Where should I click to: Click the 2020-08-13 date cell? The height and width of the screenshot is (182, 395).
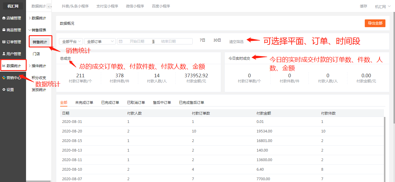point(72,150)
